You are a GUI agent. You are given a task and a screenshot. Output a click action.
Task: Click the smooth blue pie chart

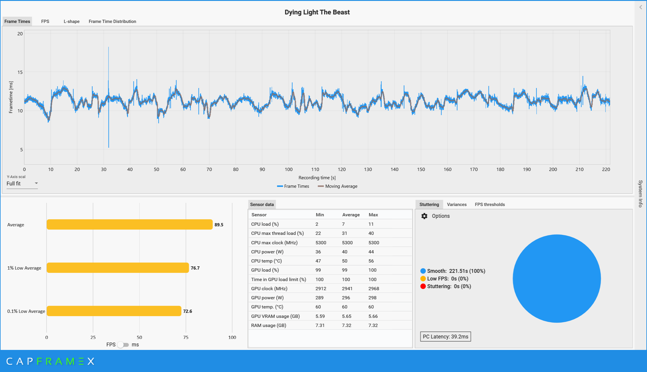point(556,278)
